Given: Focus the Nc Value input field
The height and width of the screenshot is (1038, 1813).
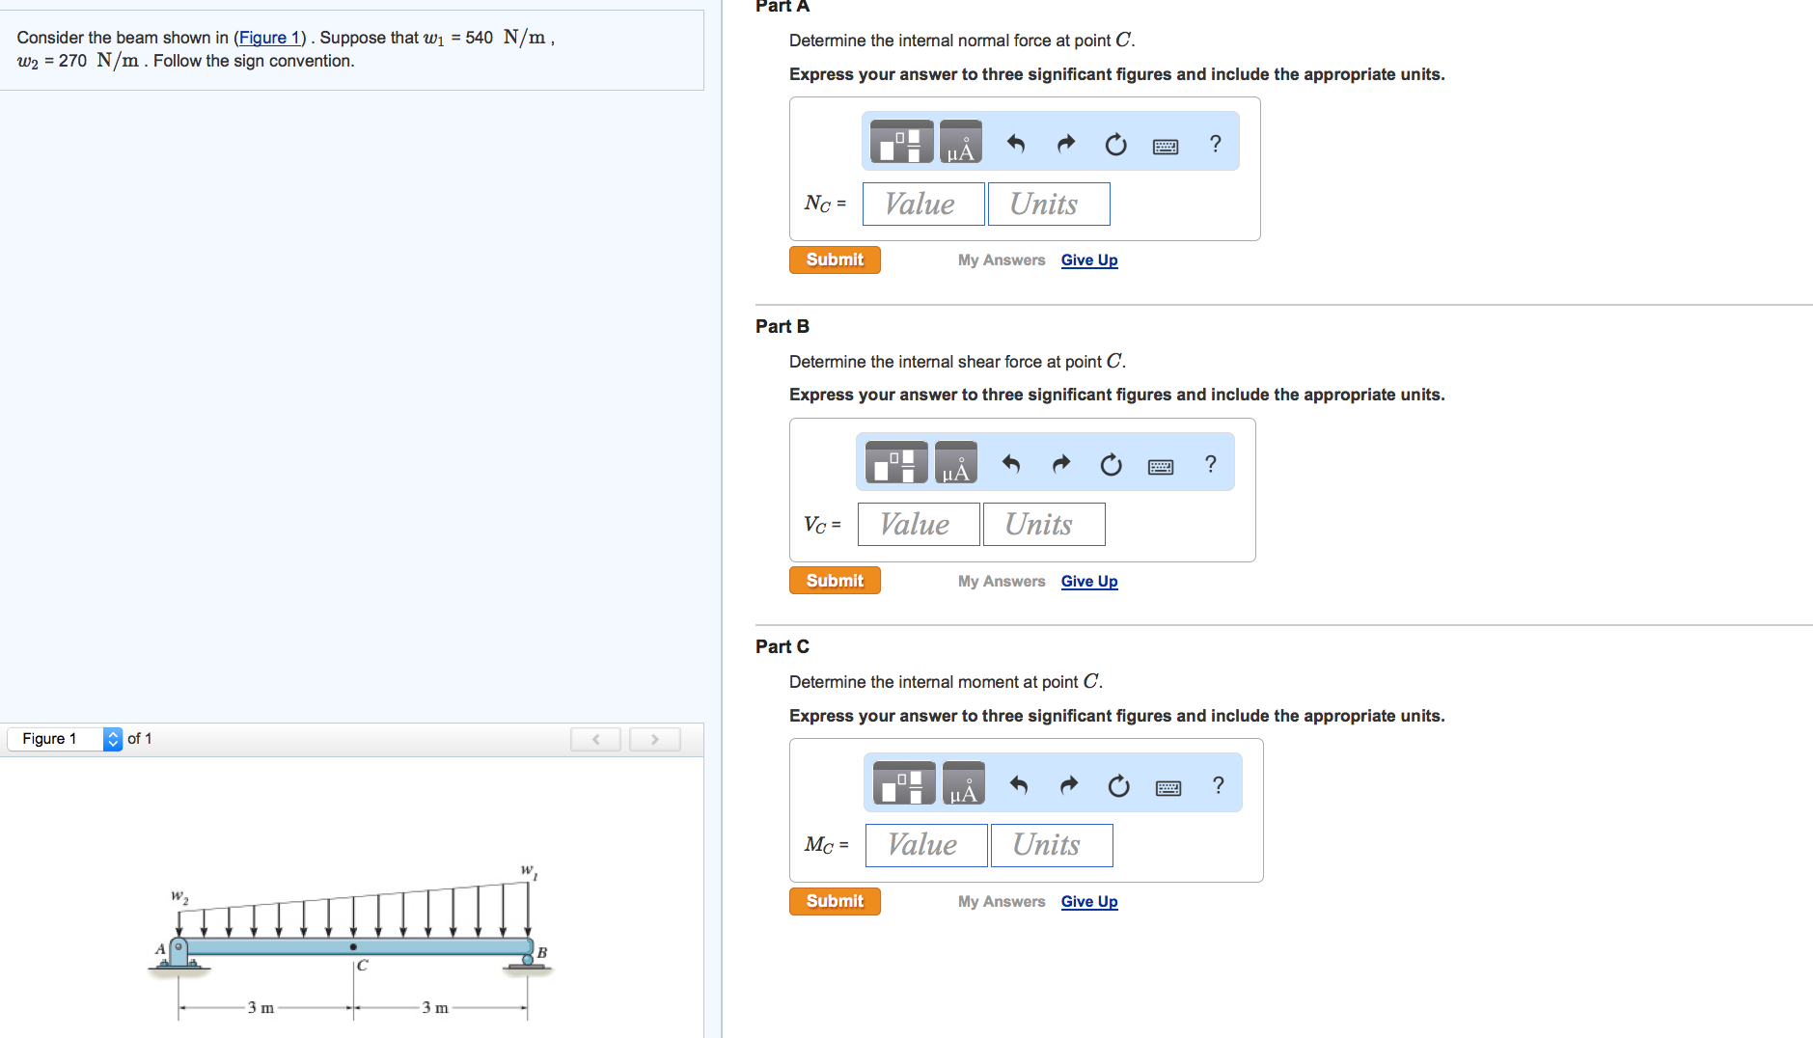Looking at the screenshot, I should point(923,205).
